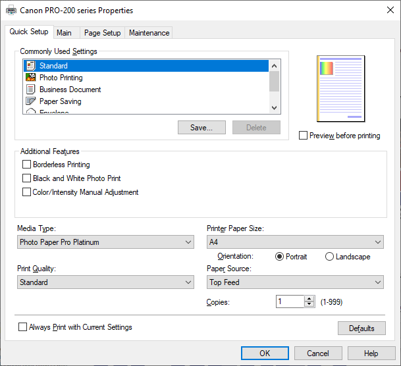Screen dimensions: 401x366
Task: Click the Save... button
Action: click(201, 127)
